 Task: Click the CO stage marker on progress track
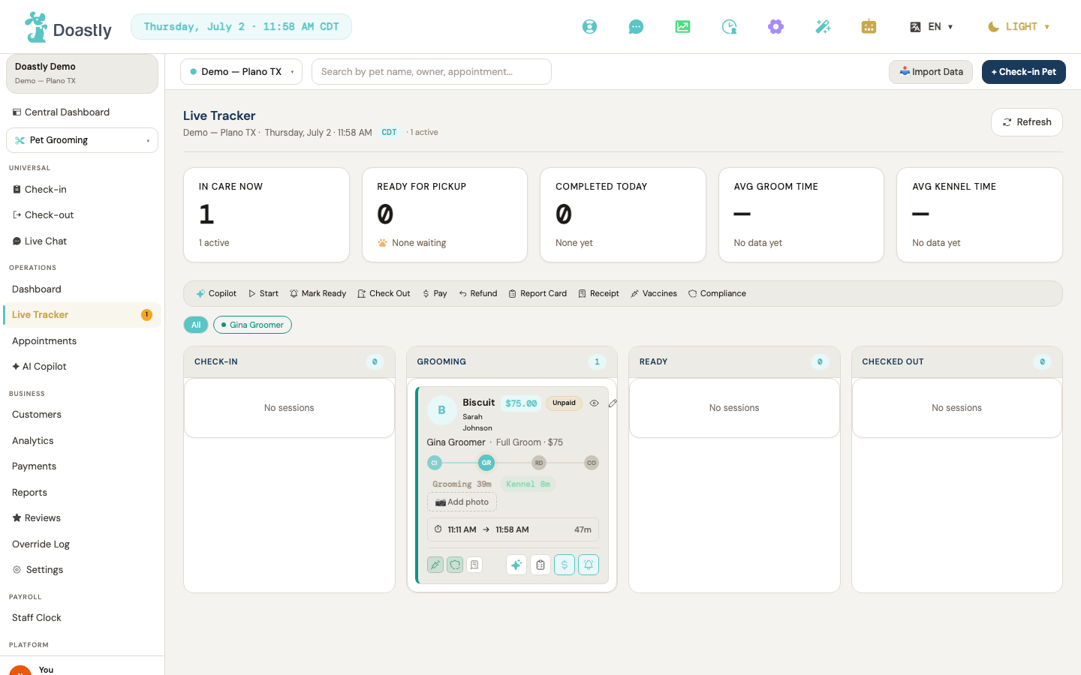click(592, 463)
